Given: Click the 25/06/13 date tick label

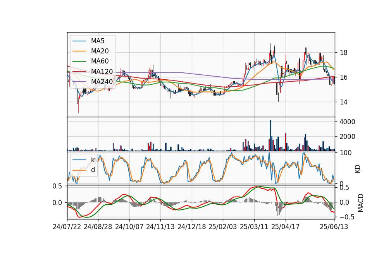Looking at the screenshot, I should coord(334,227).
